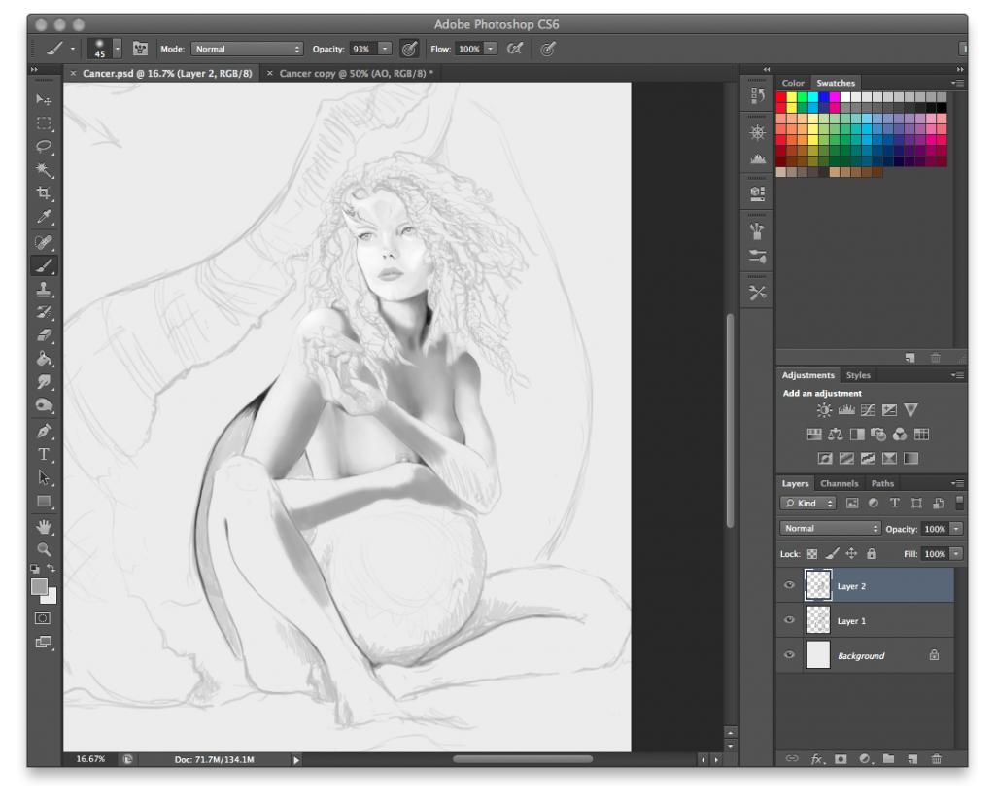Select the Crop tool
The image size is (995, 803).
coord(44,193)
